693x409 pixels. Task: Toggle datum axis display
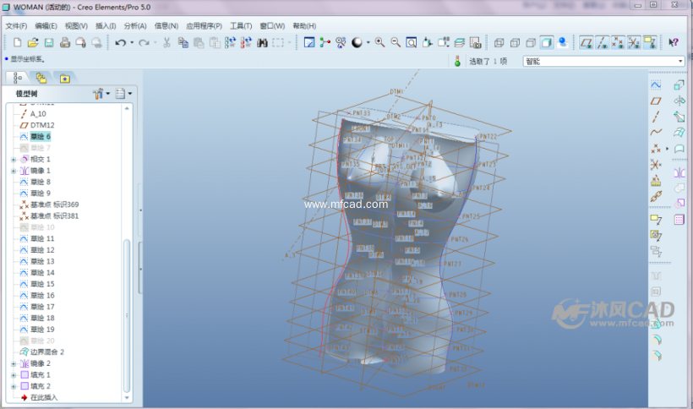[603, 42]
